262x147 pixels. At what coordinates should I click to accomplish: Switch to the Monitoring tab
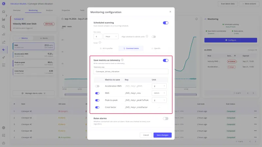coord(33,10)
